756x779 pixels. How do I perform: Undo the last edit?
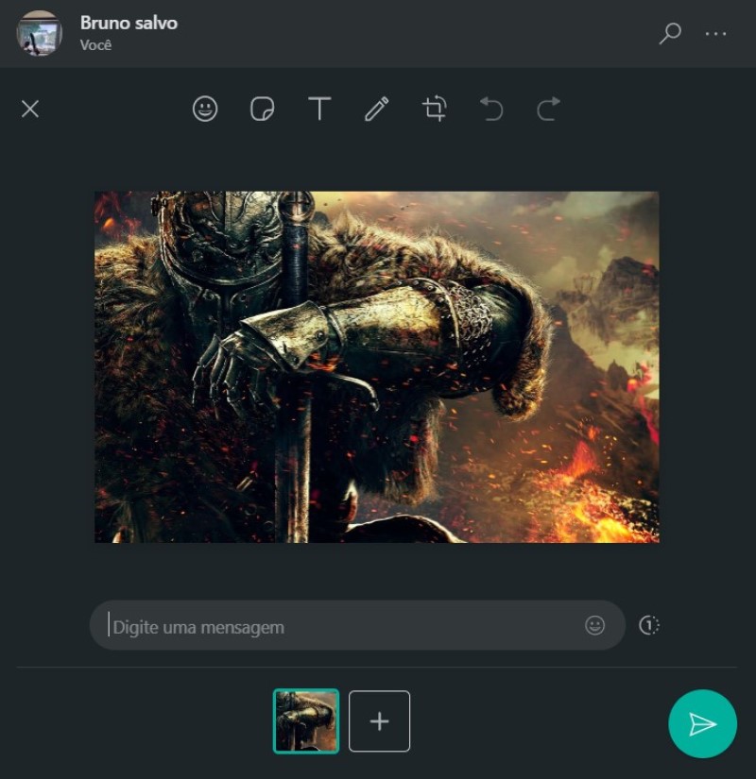[x=491, y=109]
